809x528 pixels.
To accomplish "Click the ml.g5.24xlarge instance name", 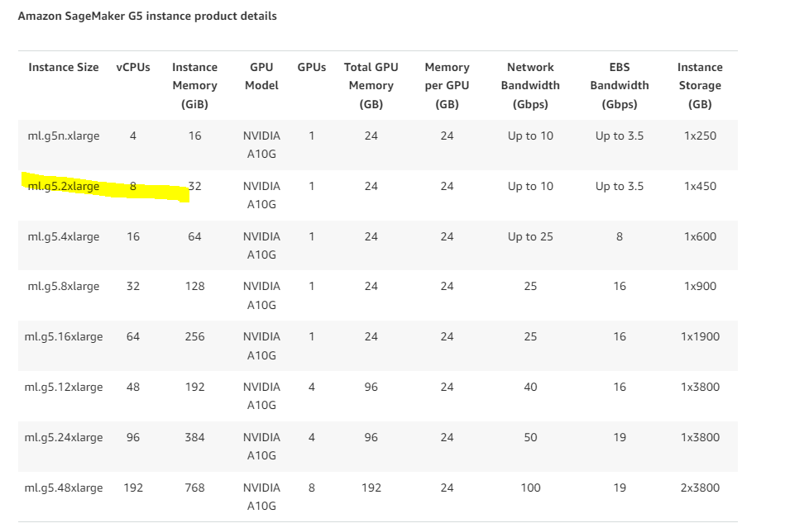I will tap(64, 438).
